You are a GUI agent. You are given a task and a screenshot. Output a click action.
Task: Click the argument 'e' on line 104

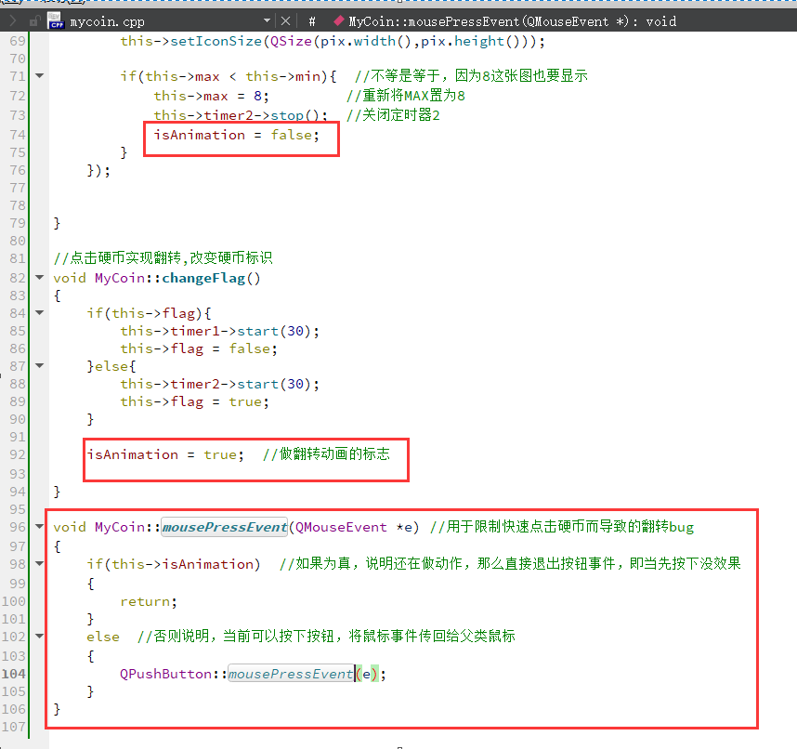point(367,675)
